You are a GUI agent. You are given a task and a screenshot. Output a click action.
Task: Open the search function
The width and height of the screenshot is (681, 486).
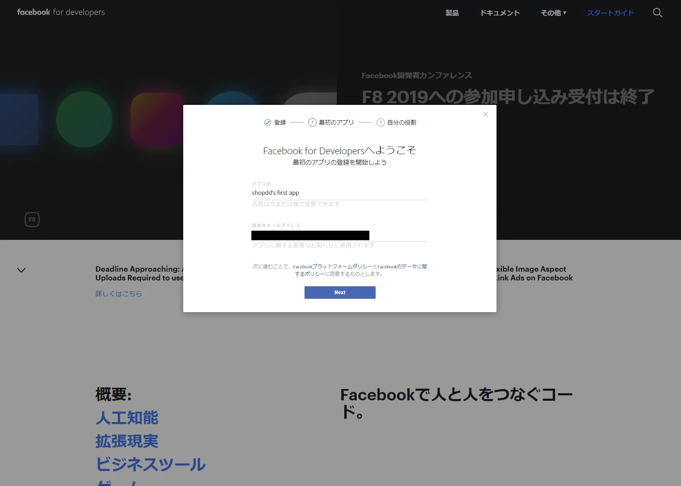pyautogui.click(x=657, y=13)
